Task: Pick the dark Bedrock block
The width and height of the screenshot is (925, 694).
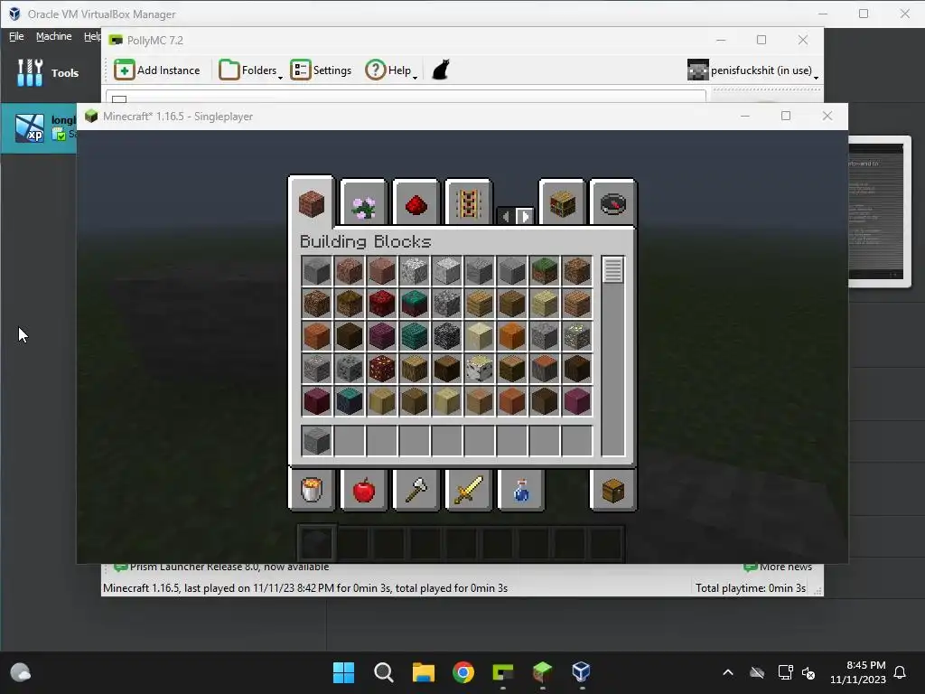Action: click(446, 336)
